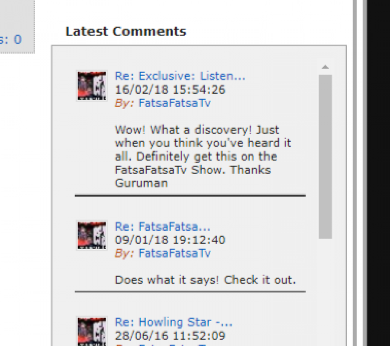Image resolution: width=390 pixels, height=346 pixels.
Task: Visit FatsaFatsaTv author link under 09/01/18 comment
Action: point(174,254)
